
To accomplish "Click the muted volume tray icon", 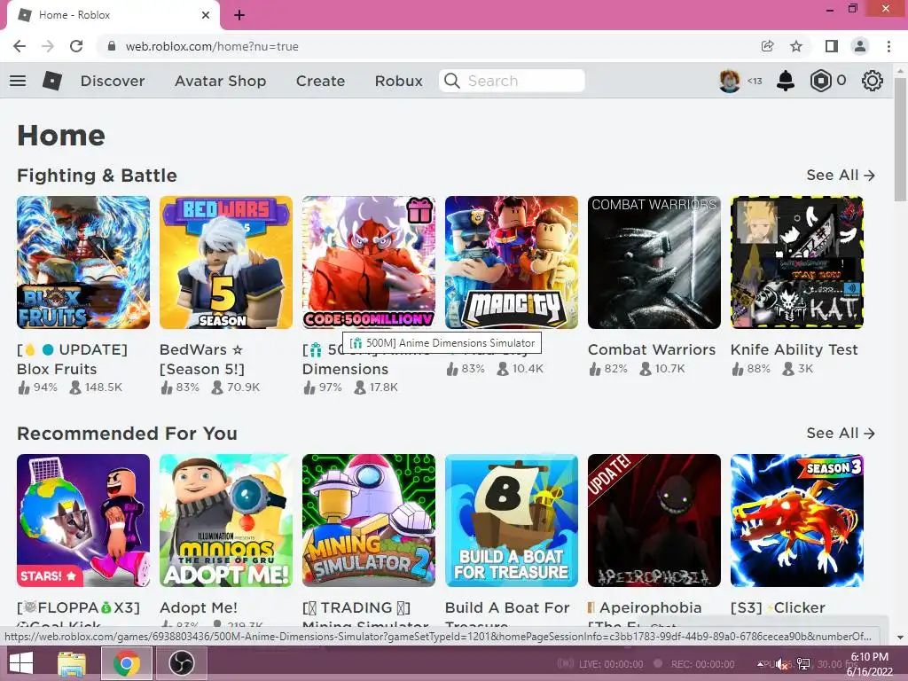I will 782,664.
